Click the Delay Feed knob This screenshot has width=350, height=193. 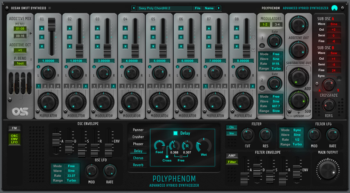coord(159,145)
